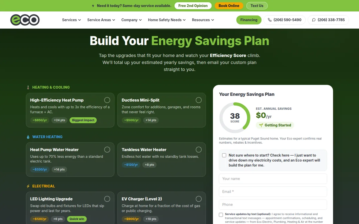
Task: Click the chat bubble icon beside (206) 338-7785
Action: tap(314, 20)
